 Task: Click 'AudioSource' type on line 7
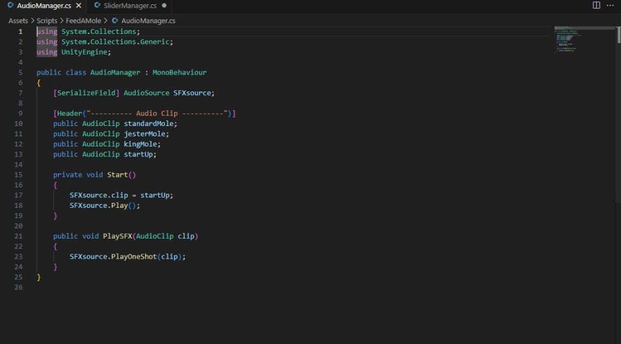tap(147, 93)
